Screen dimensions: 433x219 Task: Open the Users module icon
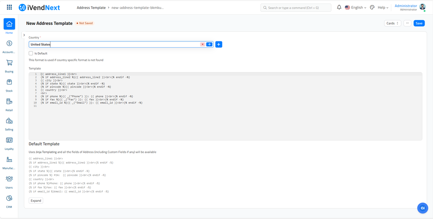point(9,179)
